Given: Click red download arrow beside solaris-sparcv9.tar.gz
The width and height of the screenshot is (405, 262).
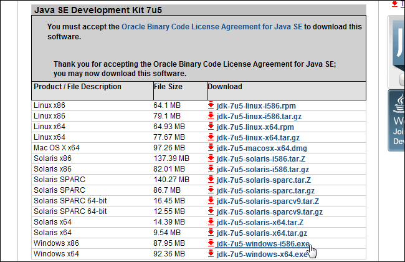Looking at the screenshot, I should (211, 211).
